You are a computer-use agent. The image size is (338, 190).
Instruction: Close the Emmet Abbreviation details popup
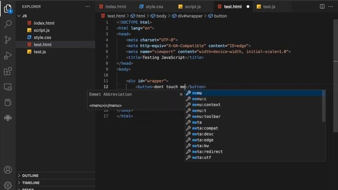pyautogui.click(x=181, y=94)
